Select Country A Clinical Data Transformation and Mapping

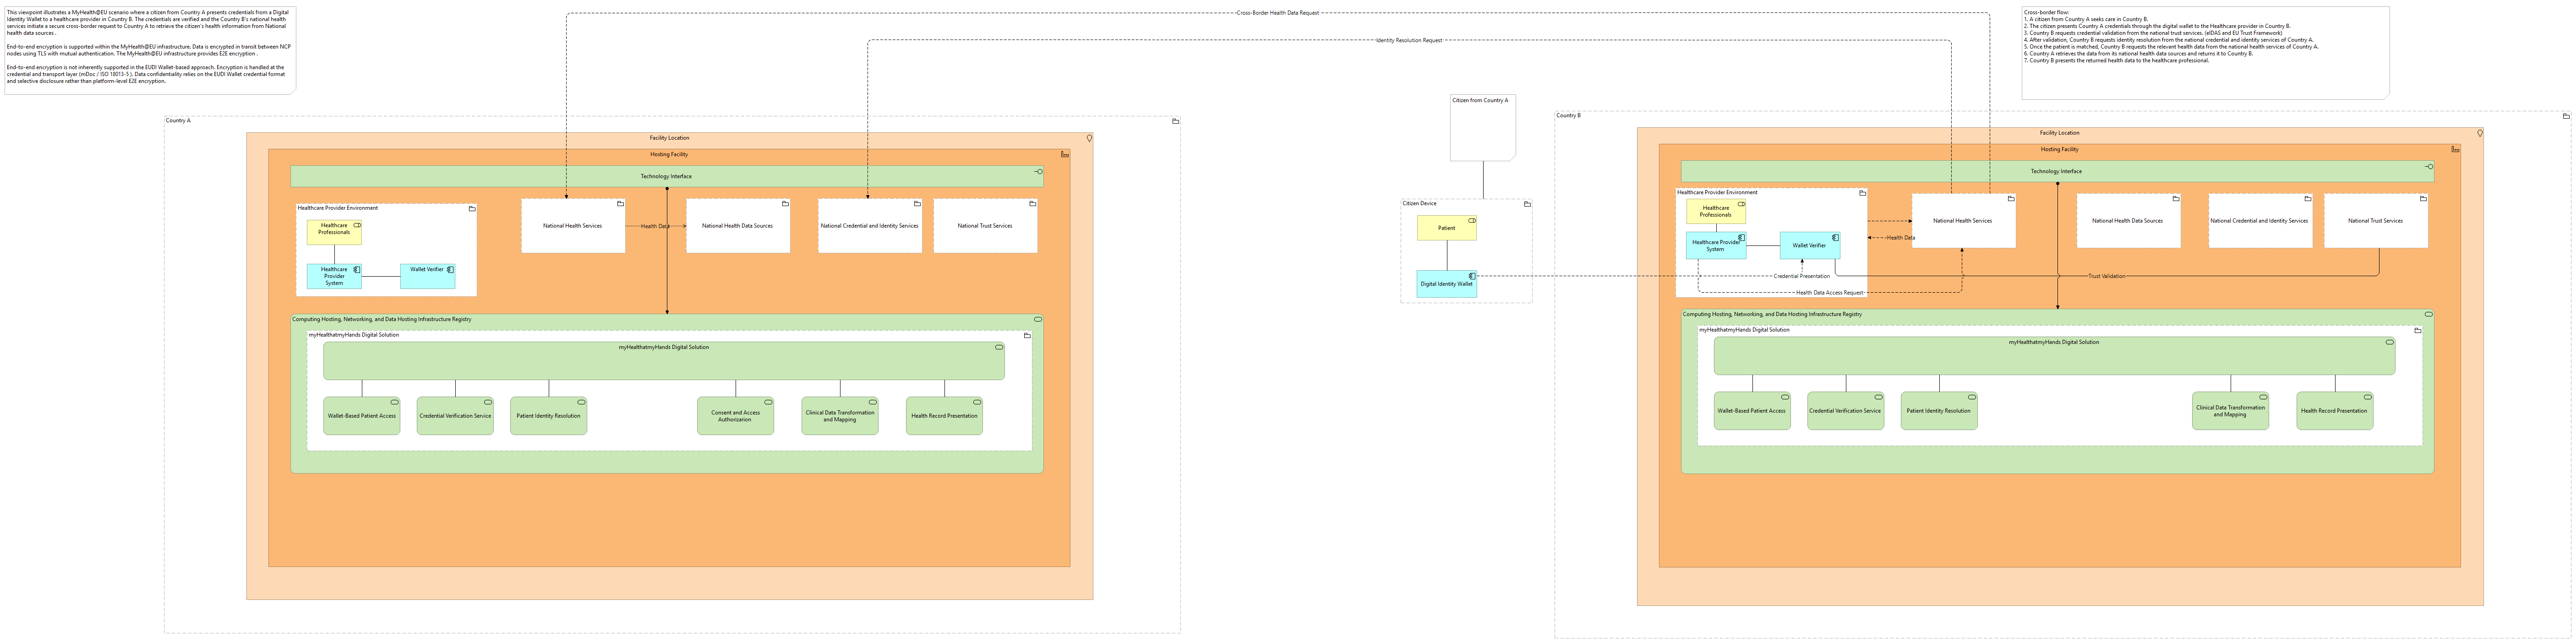(840, 416)
